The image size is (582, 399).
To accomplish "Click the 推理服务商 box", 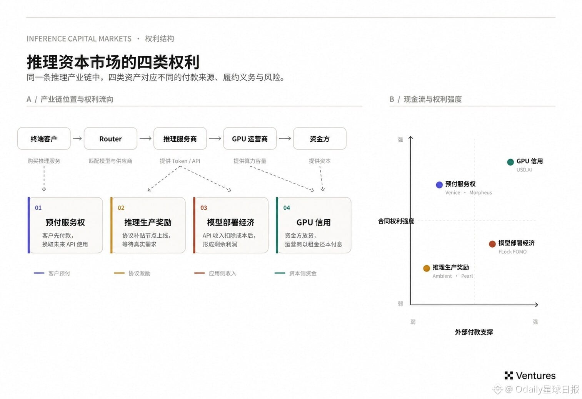I will pos(180,139).
